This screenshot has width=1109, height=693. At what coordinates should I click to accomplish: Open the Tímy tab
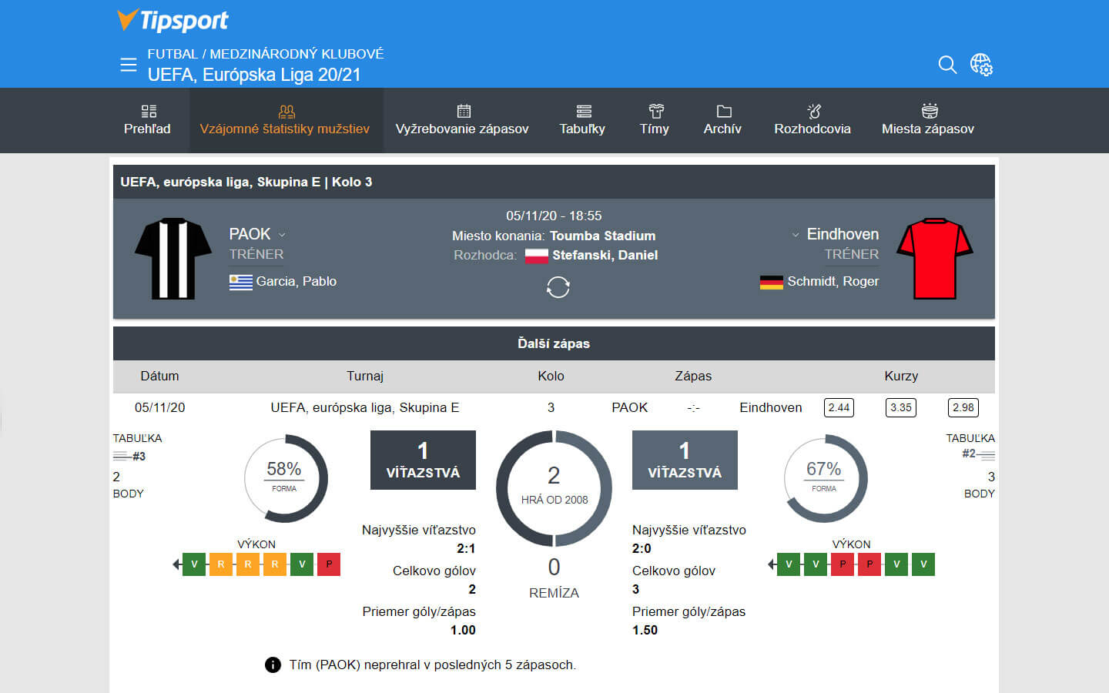point(655,120)
